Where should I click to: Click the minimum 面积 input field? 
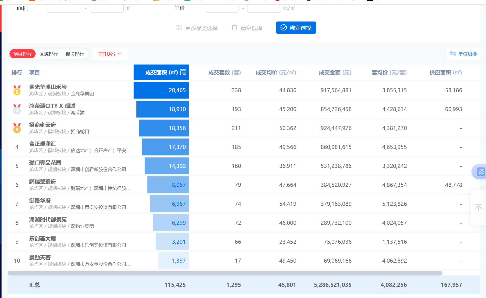coord(64,8)
